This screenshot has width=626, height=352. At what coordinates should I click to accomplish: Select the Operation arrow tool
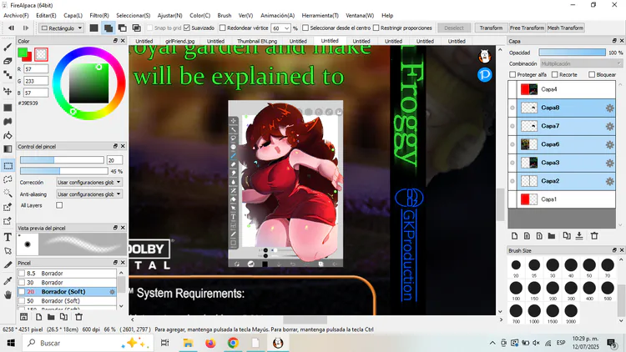point(8,251)
